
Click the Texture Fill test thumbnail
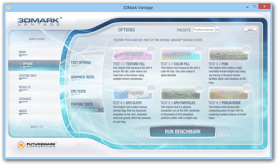pos(133,54)
